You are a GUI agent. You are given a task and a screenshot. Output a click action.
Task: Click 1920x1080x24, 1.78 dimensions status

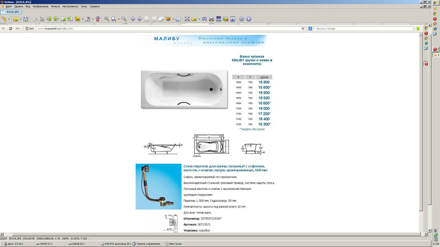coord(48,239)
